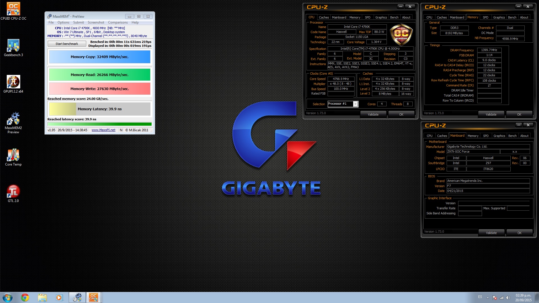Open the Processor #1 selection dropdown
The width and height of the screenshot is (539, 303).
(x=355, y=104)
